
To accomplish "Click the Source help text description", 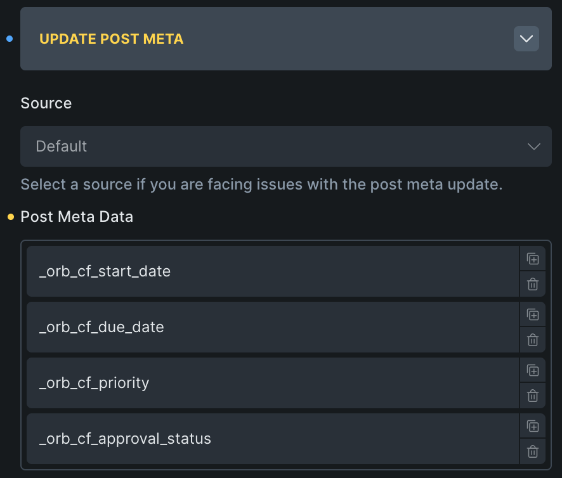I will click(x=261, y=184).
